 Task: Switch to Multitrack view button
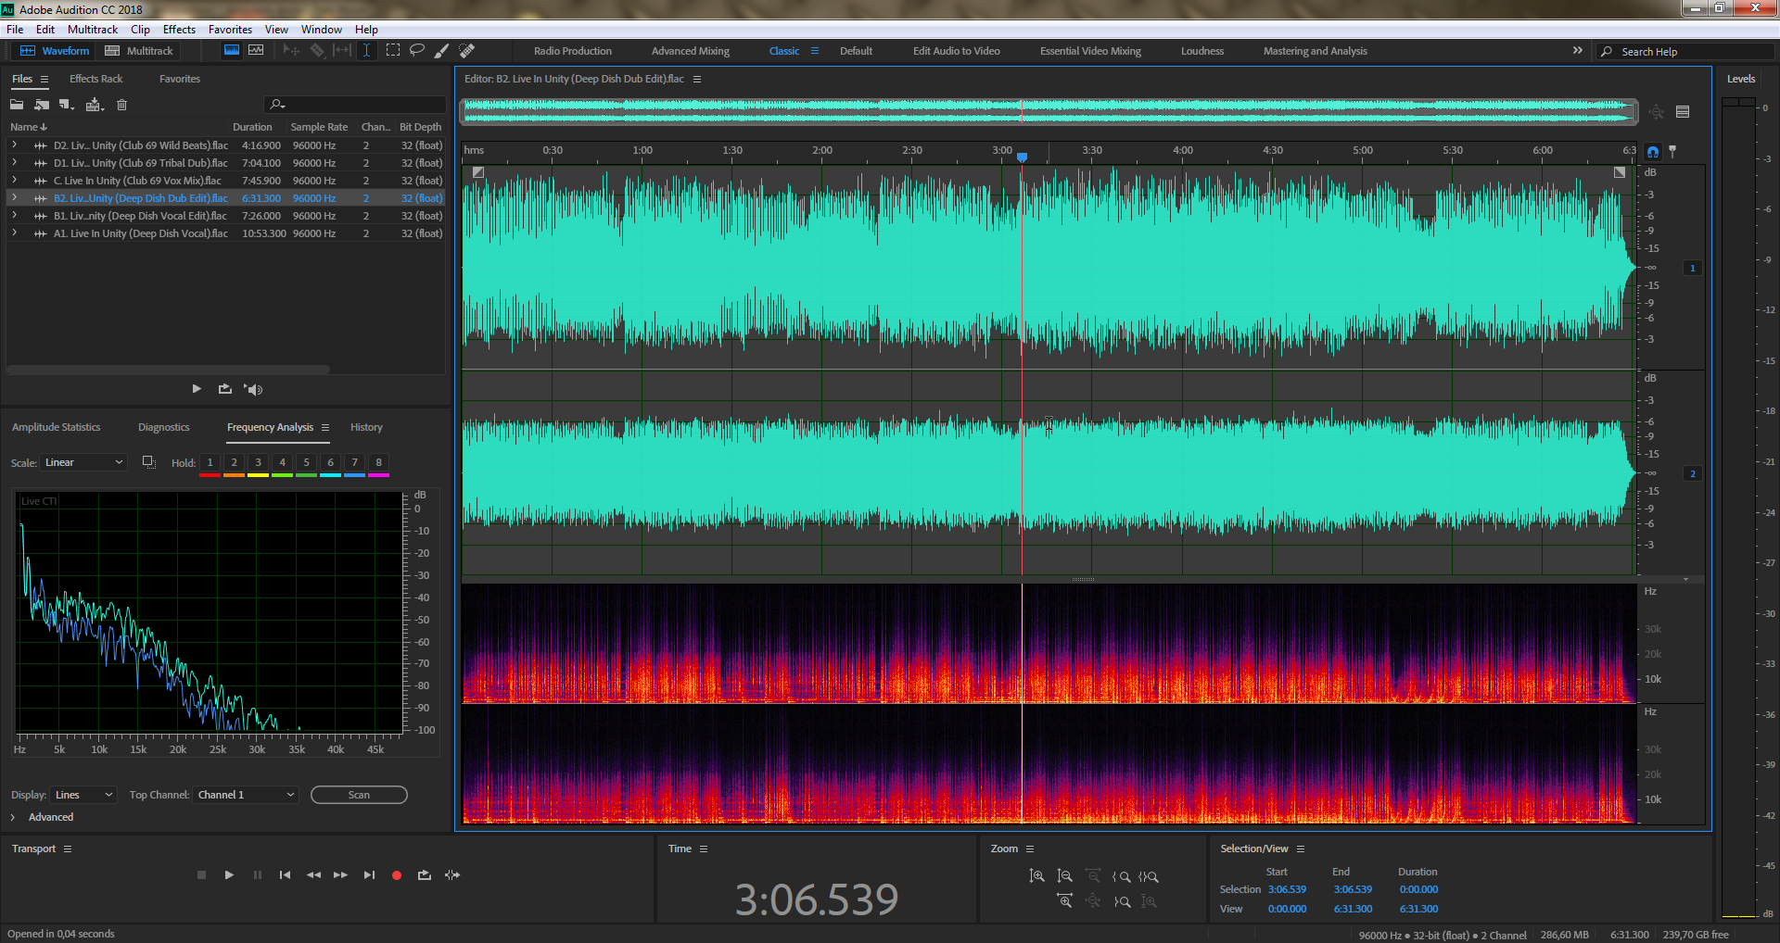pos(139,51)
